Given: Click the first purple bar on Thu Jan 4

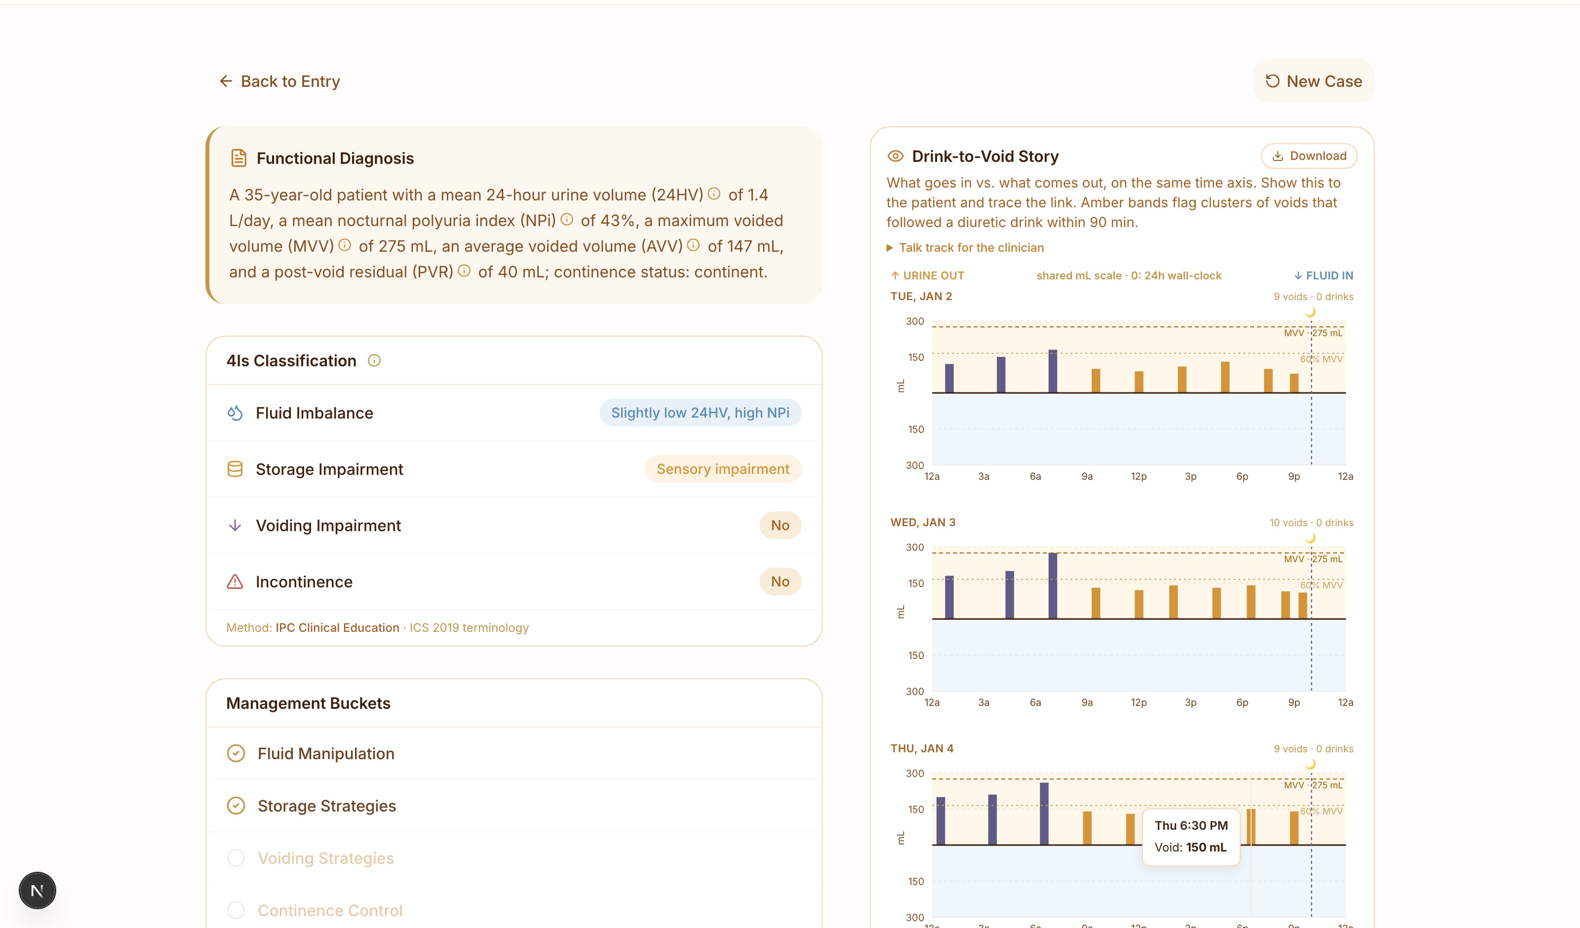Looking at the screenshot, I should click(x=941, y=821).
